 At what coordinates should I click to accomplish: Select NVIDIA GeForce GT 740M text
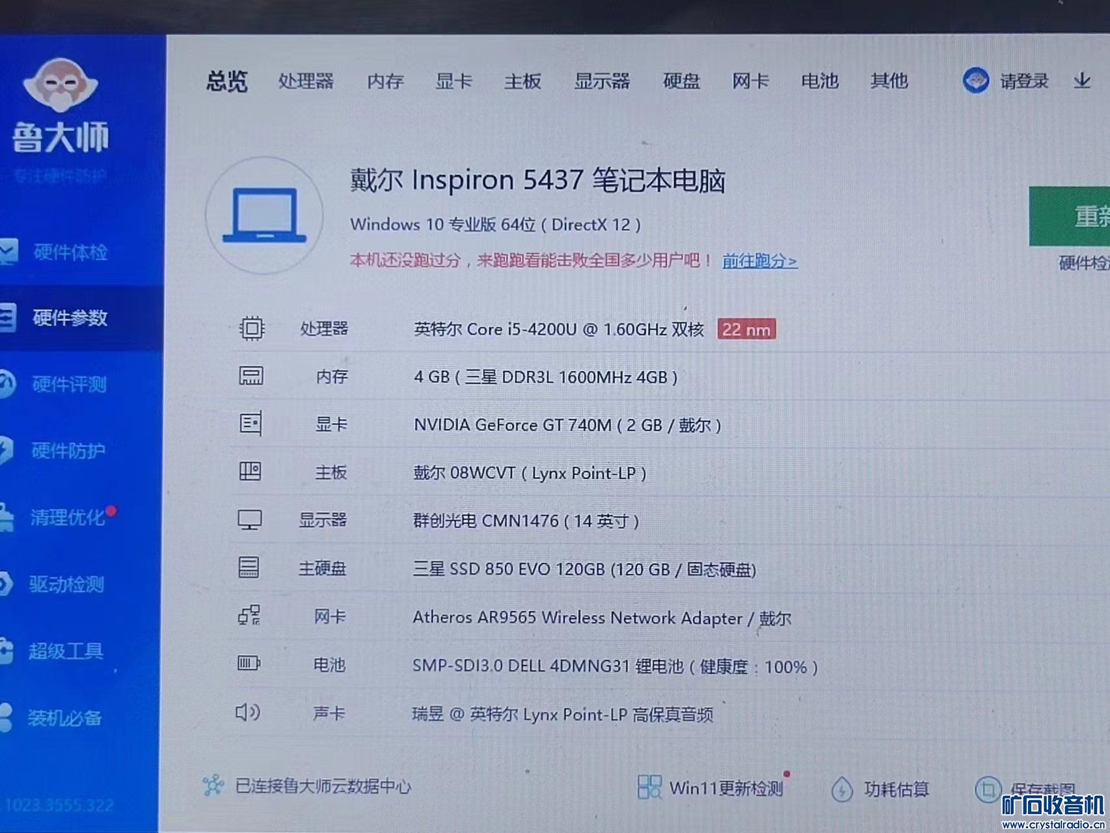567,425
